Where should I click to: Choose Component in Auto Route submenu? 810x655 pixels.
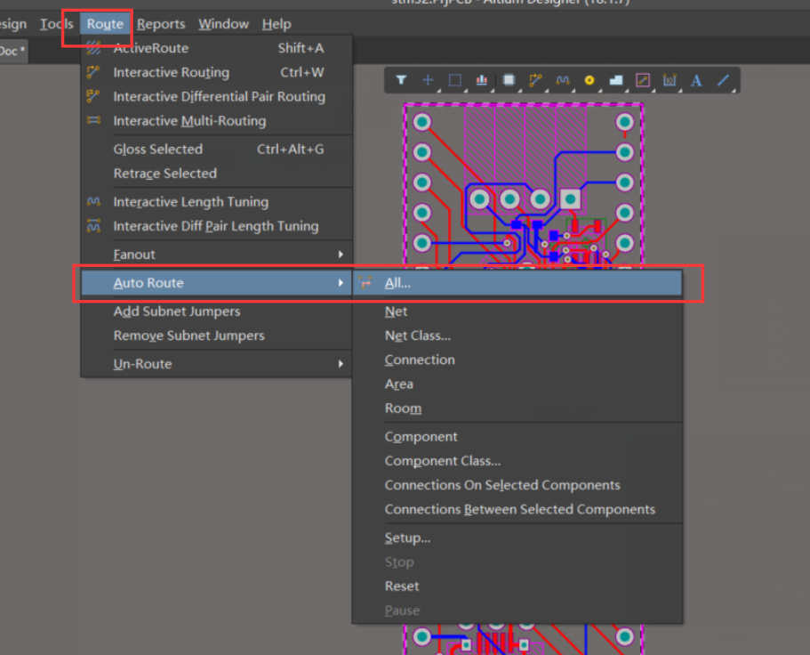(x=517, y=437)
